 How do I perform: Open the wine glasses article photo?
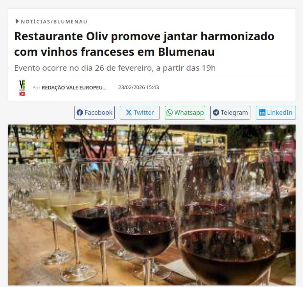[152, 205]
